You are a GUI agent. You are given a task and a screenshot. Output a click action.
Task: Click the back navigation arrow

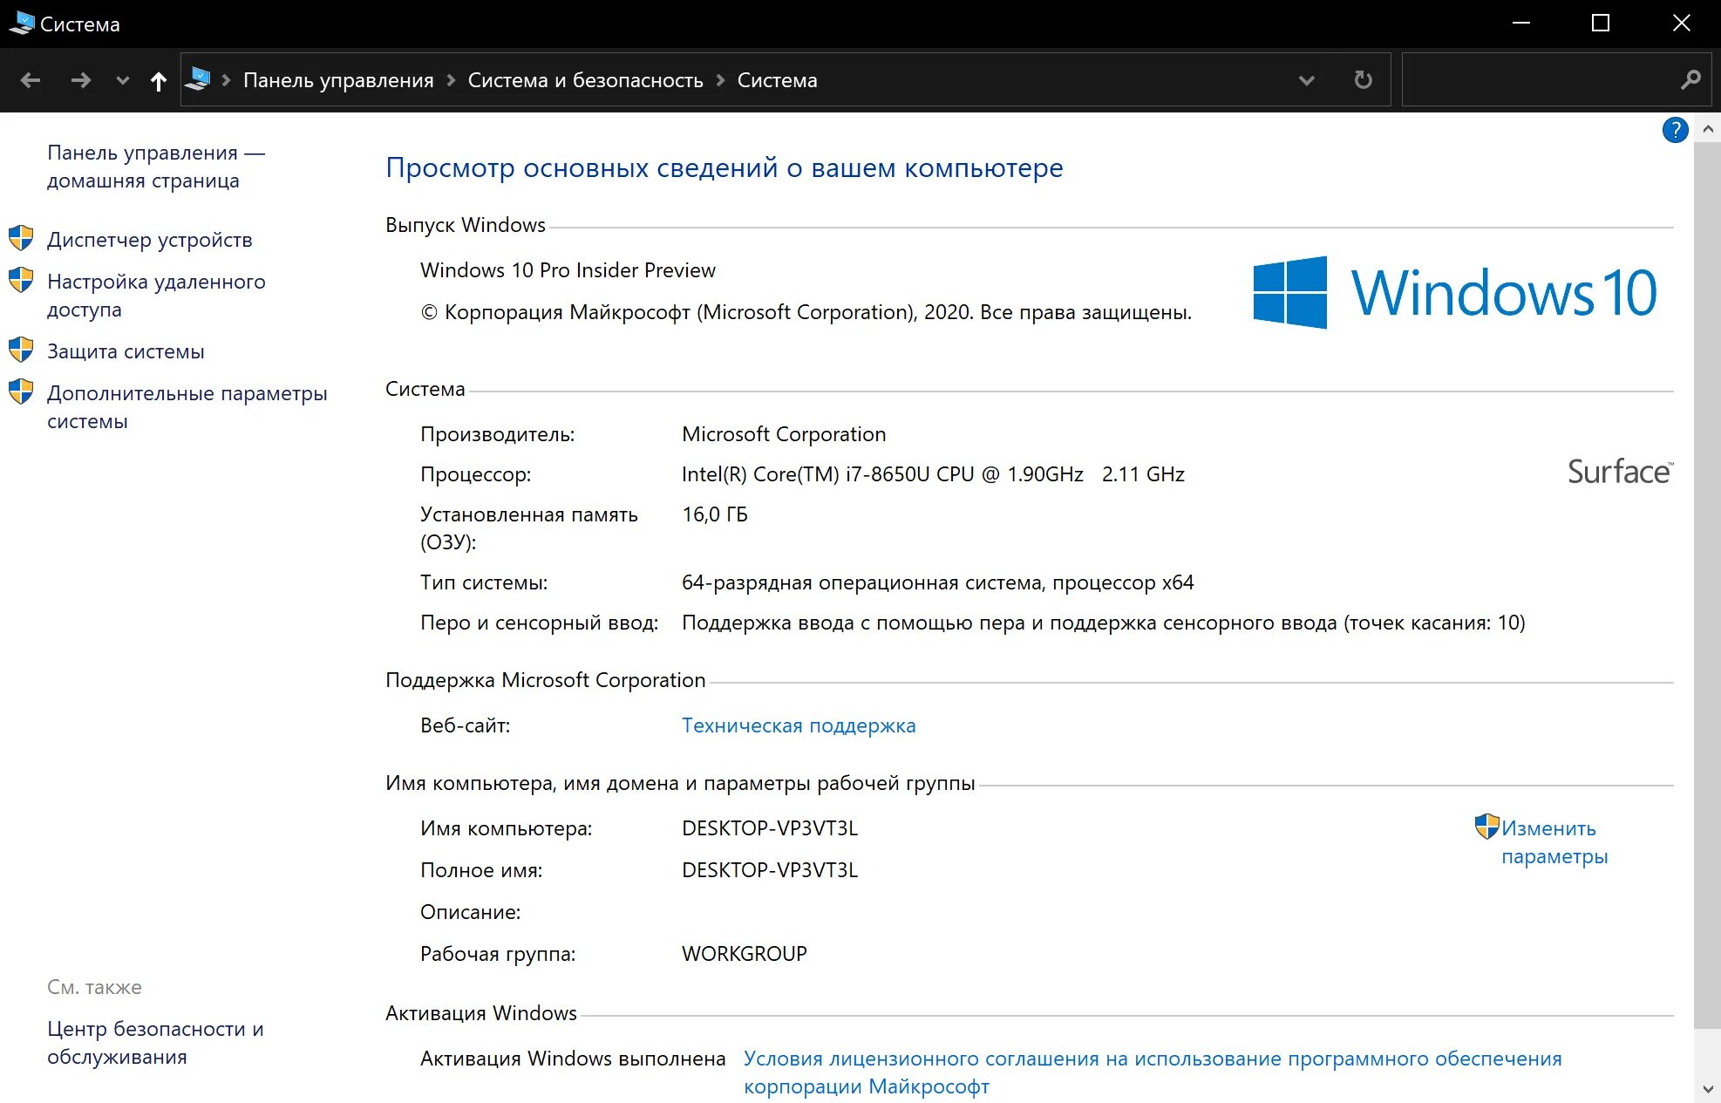point(31,80)
